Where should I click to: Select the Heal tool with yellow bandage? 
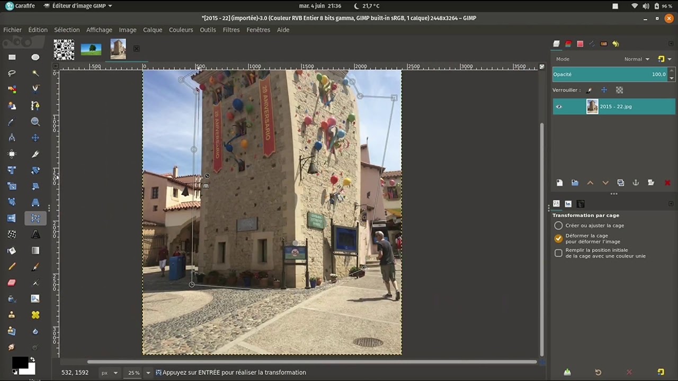pyautogui.click(x=35, y=315)
